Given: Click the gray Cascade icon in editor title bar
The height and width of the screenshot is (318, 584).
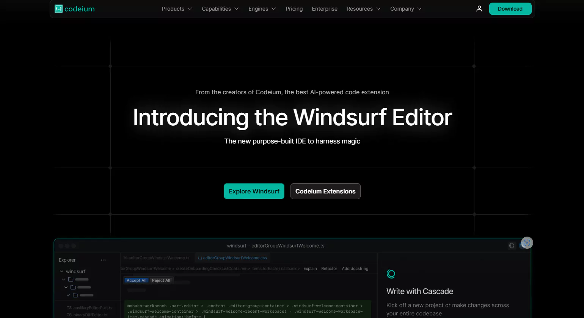Looking at the screenshot, I should (x=512, y=246).
